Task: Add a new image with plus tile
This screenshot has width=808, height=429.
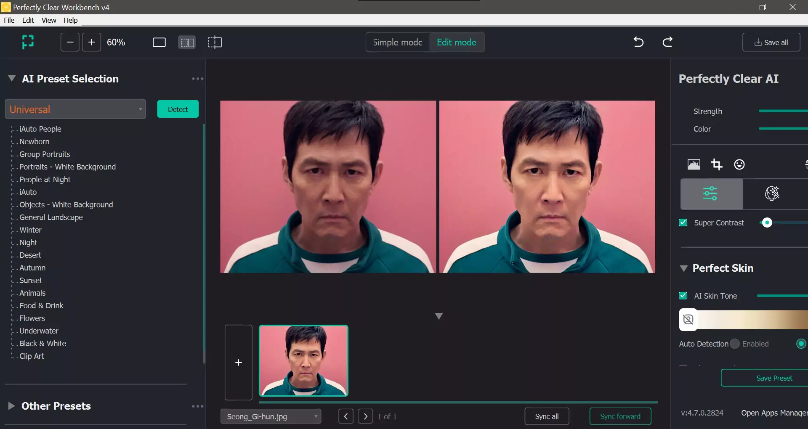Action: tap(239, 363)
